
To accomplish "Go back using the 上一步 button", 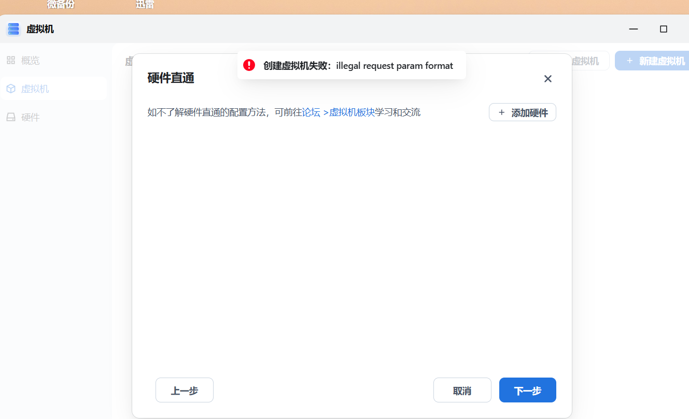I will pyautogui.click(x=184, y=390).
